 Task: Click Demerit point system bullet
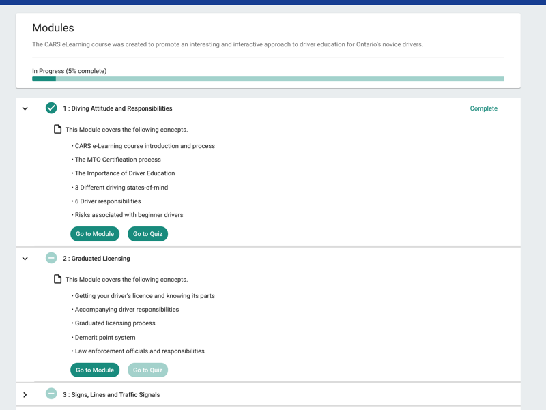pyautogui.click(x=105, y=337)
